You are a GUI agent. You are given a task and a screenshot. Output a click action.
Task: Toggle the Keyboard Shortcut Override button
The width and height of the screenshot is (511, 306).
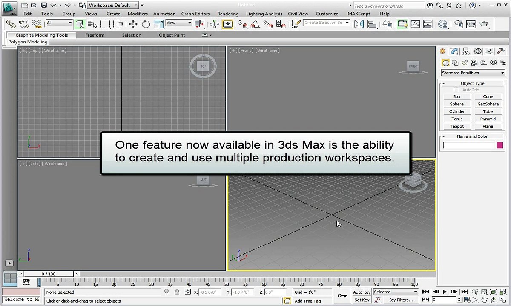(227, 24)
